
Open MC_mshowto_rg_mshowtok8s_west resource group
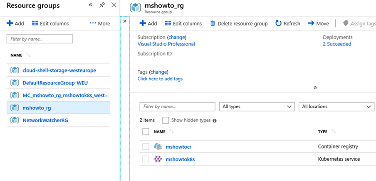65,95
